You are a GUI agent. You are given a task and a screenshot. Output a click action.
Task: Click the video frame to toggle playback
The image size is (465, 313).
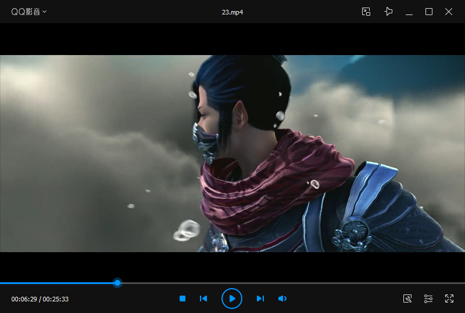[x=233, y=154]
